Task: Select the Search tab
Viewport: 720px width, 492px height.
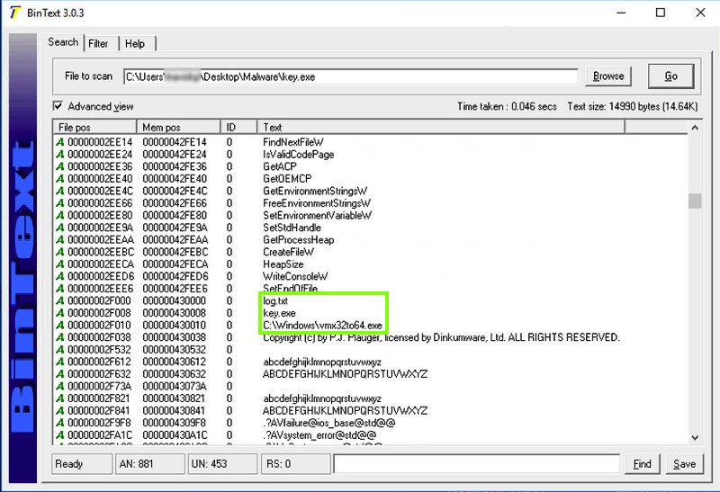Action: (x=63, y=42)
